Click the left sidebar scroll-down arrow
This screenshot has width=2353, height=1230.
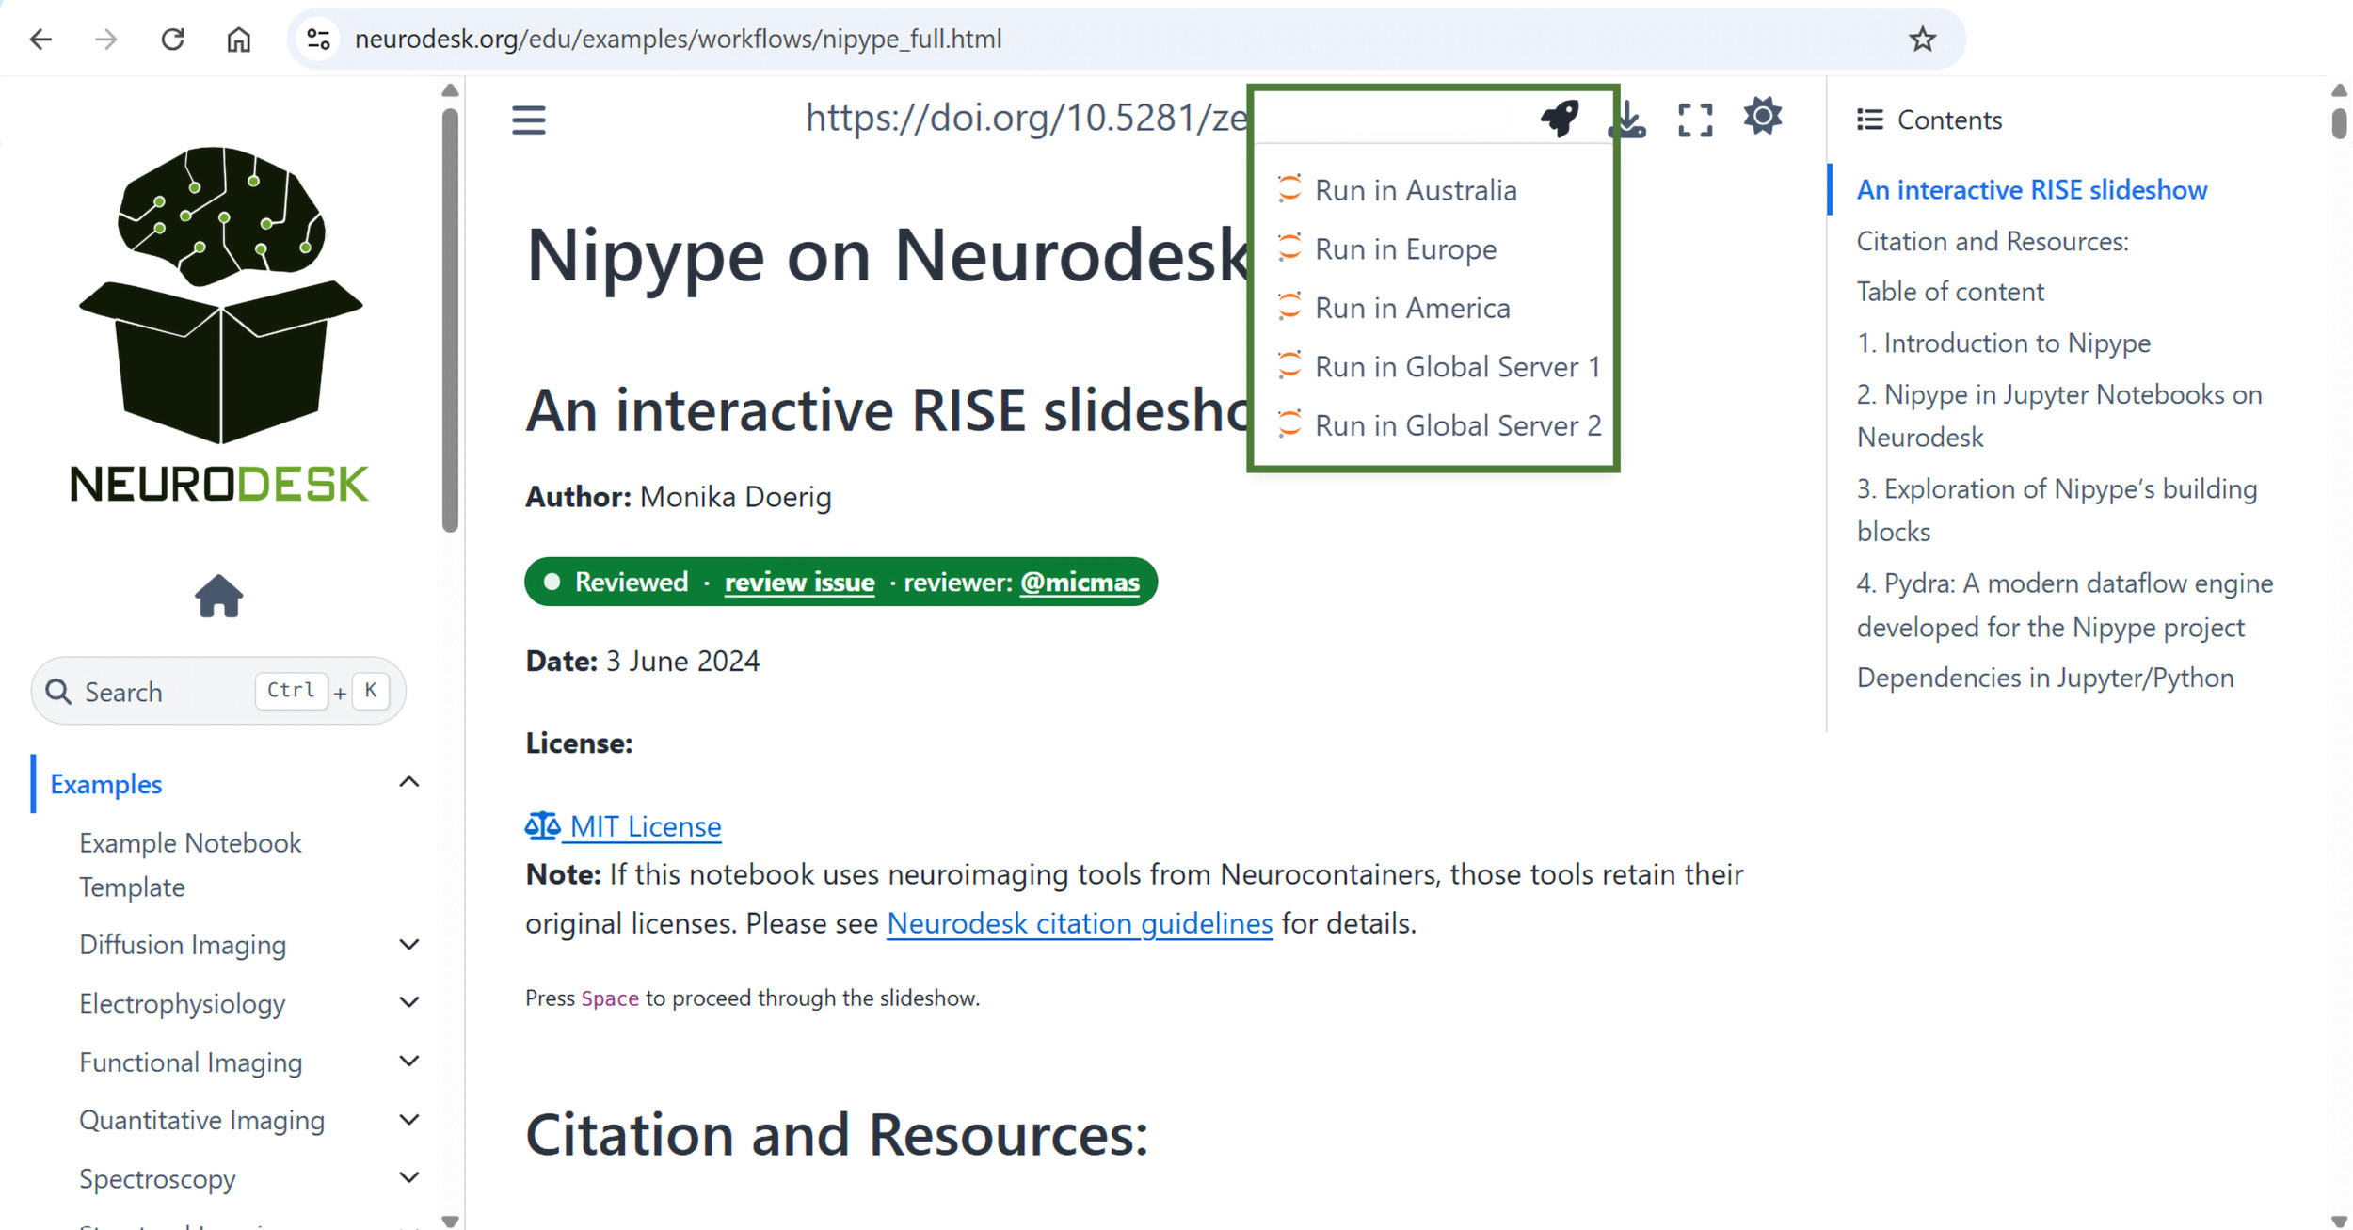[x=450, y=1221]
